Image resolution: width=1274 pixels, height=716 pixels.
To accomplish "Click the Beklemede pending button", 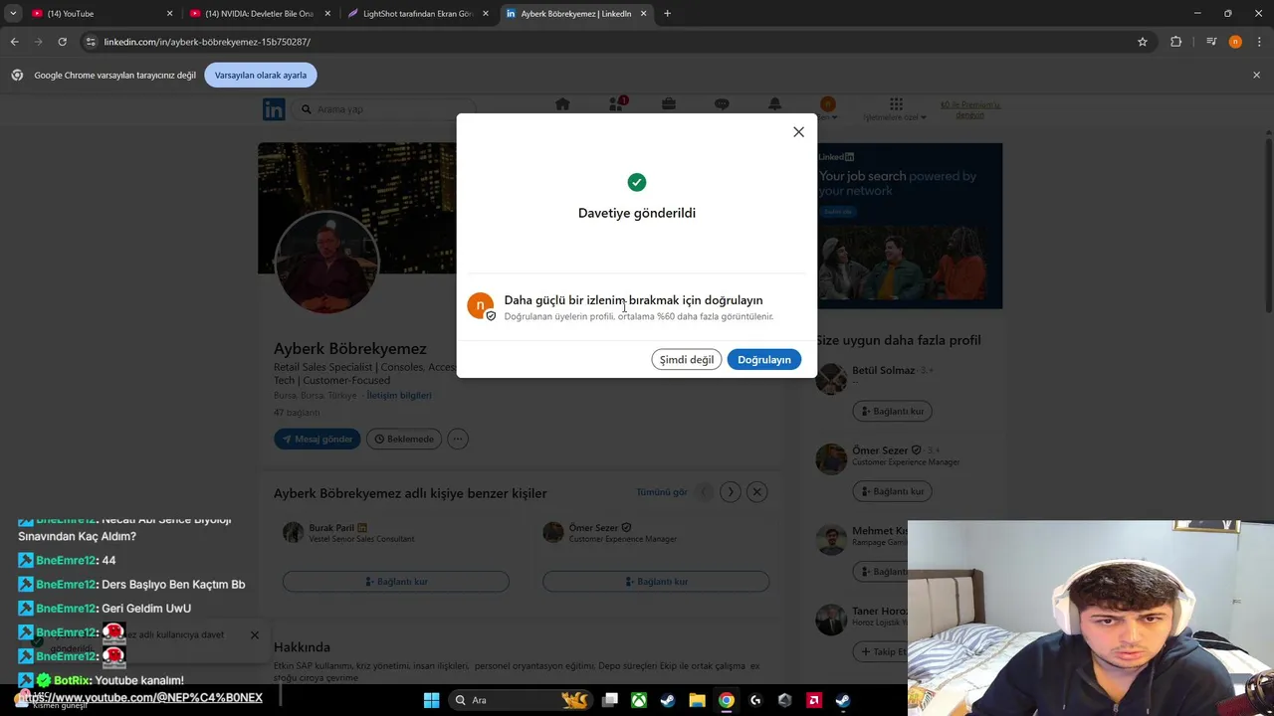I will (x=403, y=439).
